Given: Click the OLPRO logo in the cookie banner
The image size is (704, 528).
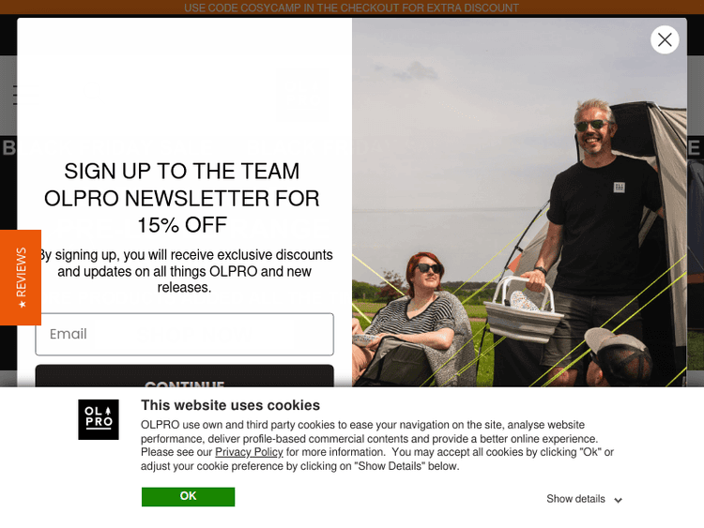Looking at the screenshot, I should click(99, 419).
